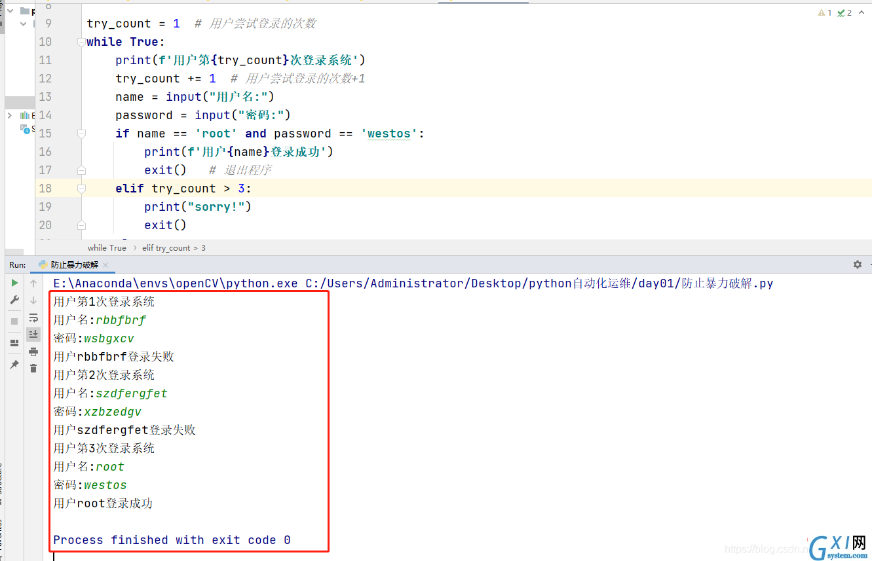Click the 'Run:' panel label

pyautogui.click(x=18, y=265)
